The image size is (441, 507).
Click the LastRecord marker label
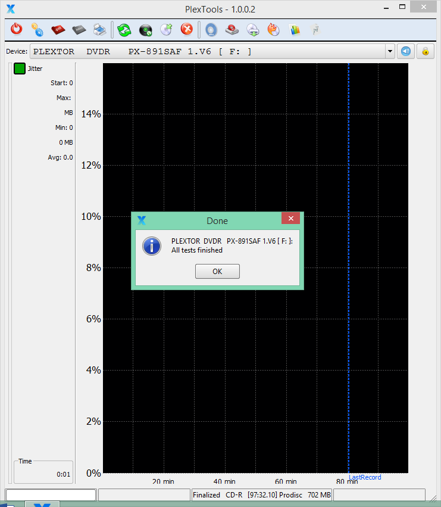365,477
